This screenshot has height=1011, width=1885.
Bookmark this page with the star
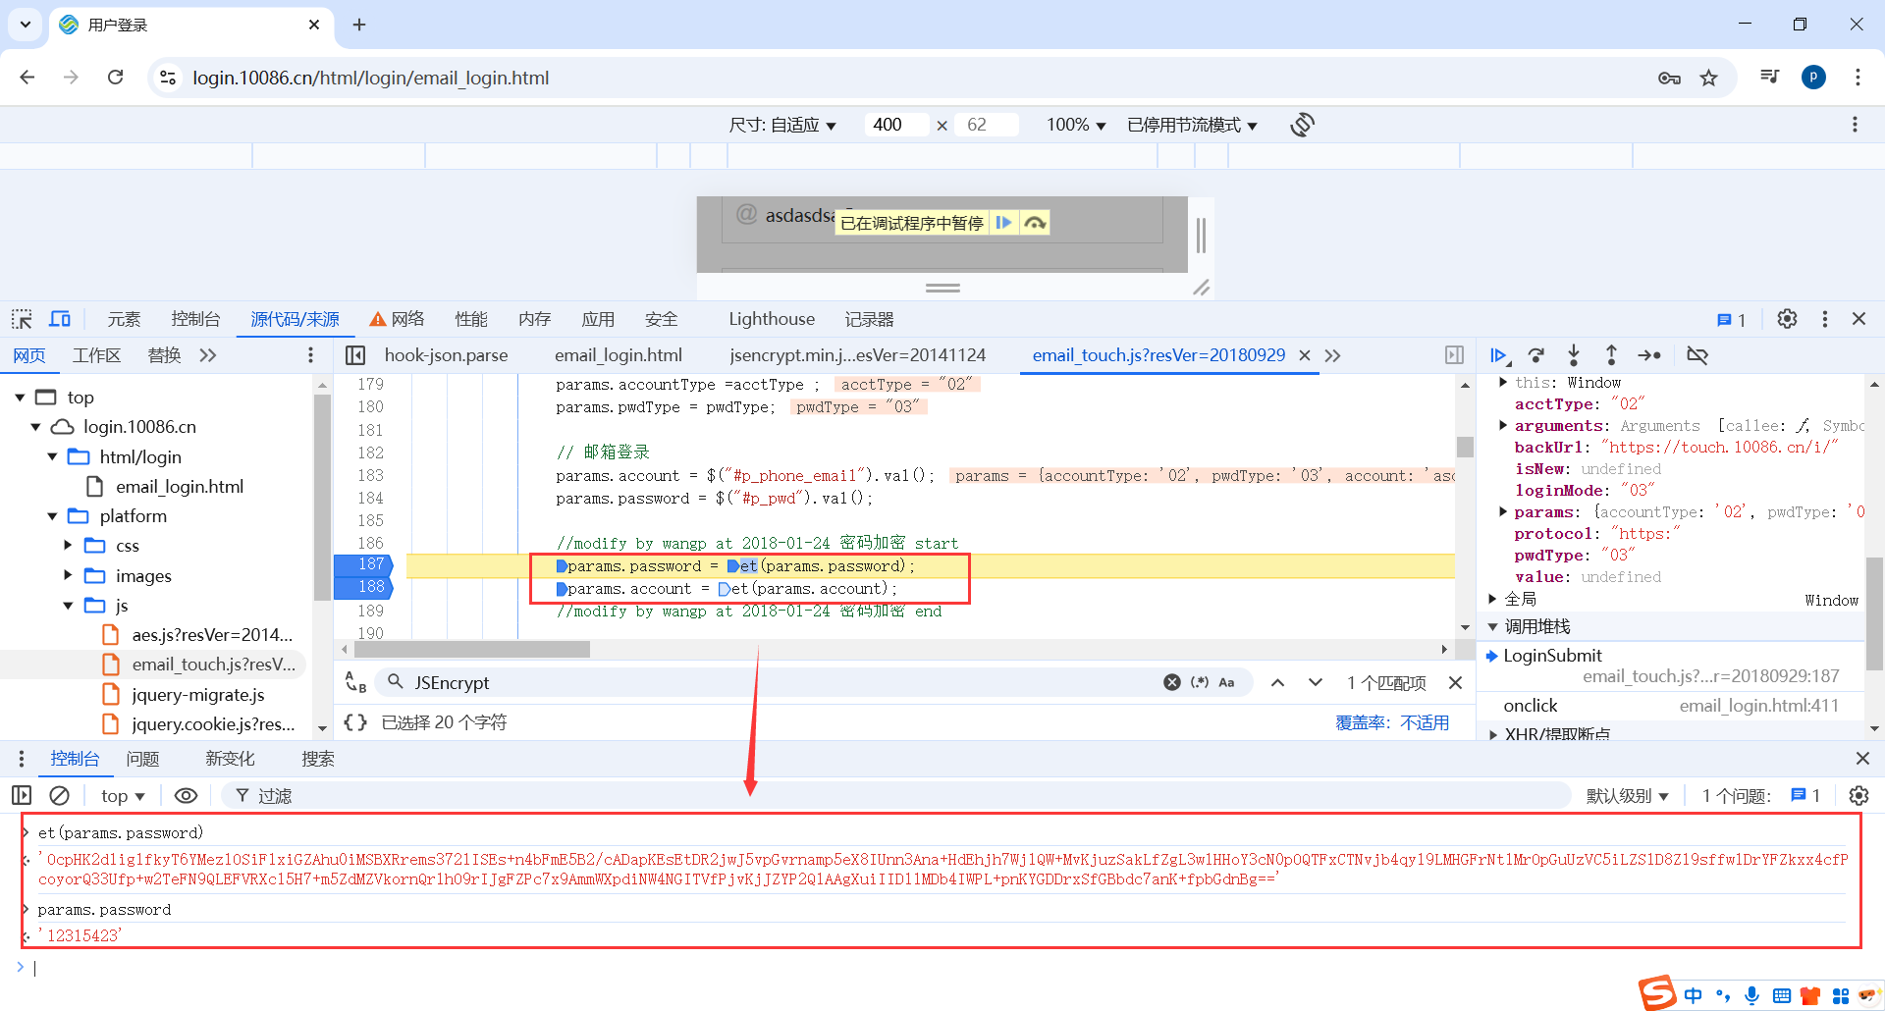[1709, 78]
